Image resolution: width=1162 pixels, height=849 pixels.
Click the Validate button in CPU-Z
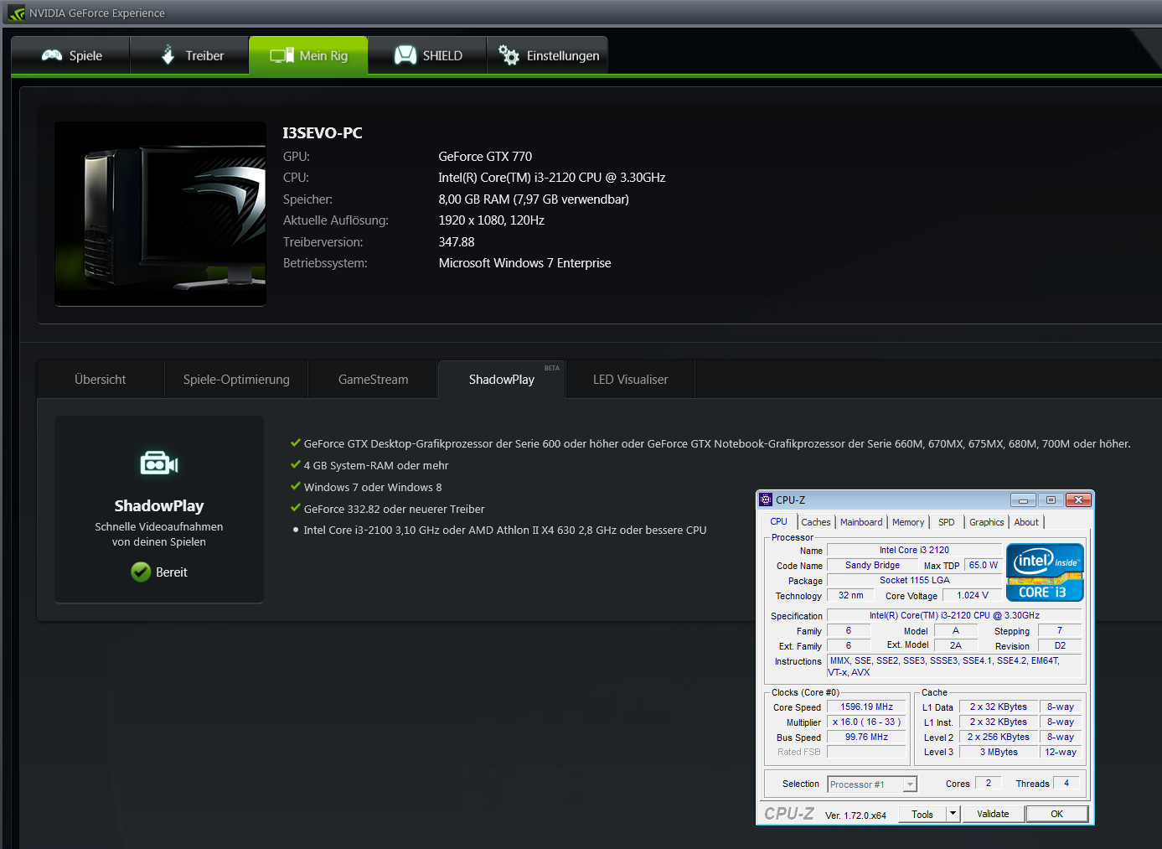tap(993, 814)
